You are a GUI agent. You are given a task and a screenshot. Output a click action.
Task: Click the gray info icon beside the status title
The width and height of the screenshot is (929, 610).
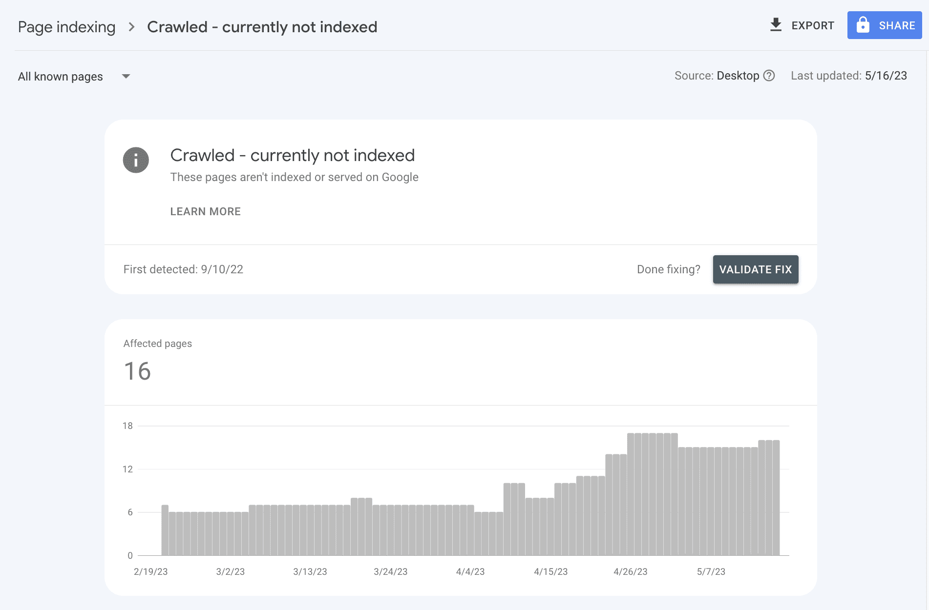point(135,160)
